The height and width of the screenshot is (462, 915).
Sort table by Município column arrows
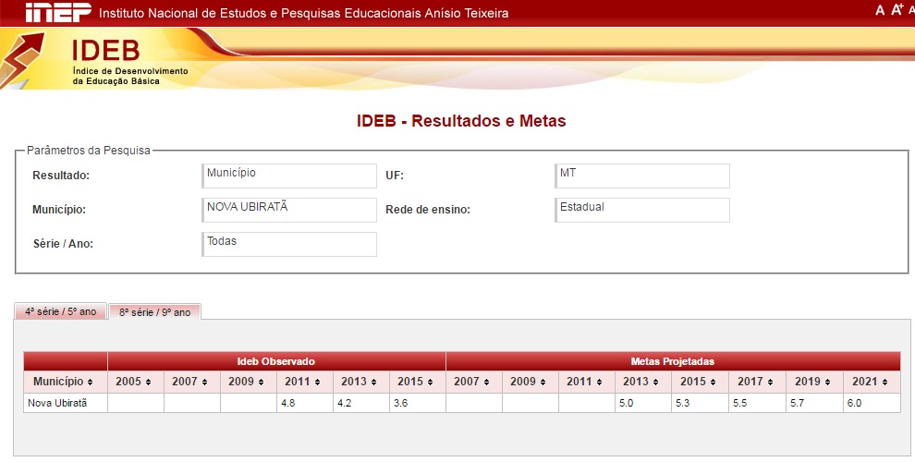coord(90,383)
